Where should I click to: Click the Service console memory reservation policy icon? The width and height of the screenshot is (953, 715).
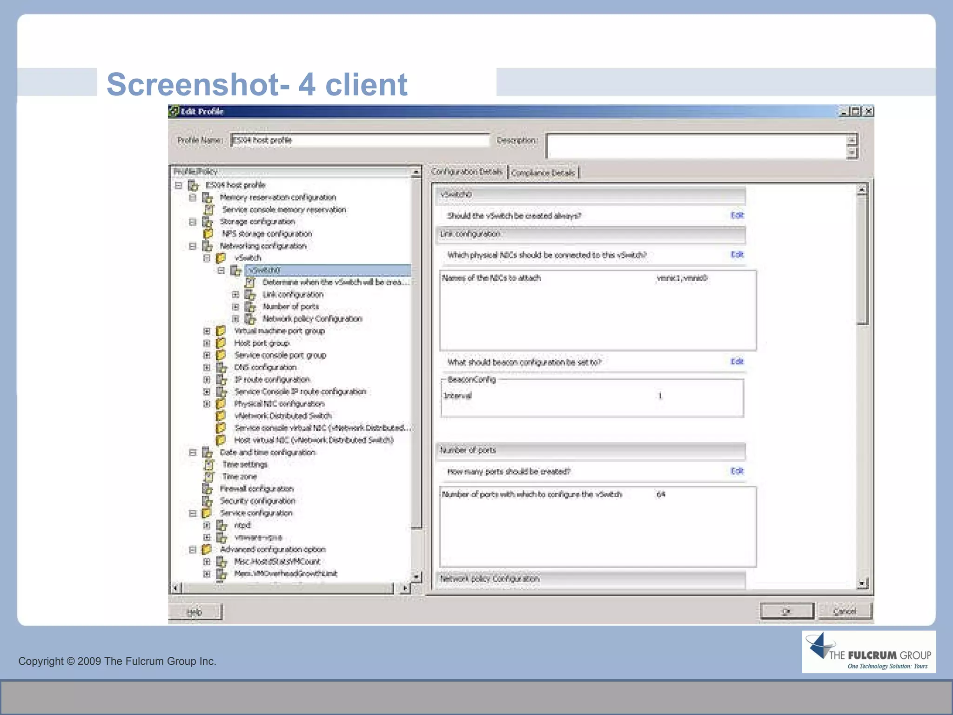tap(209, 210)
